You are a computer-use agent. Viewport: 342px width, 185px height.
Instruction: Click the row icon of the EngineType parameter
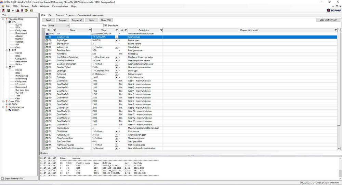(x=47, y=41)
